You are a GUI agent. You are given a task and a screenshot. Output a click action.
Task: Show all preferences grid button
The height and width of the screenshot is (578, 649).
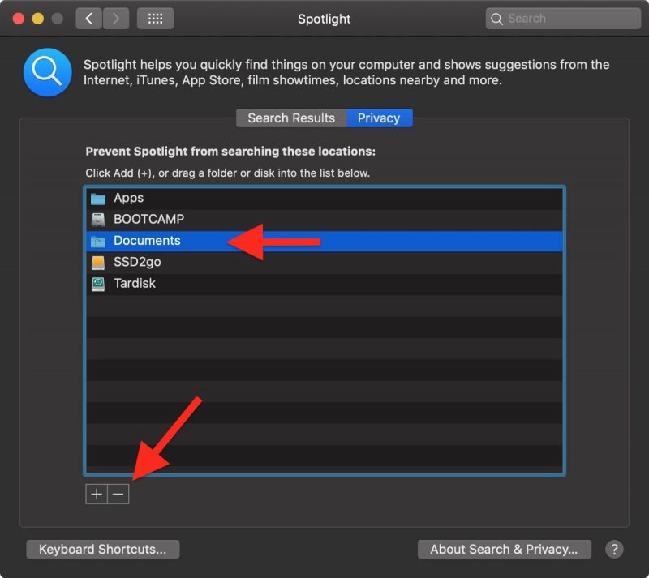click(x=155, y=19)
